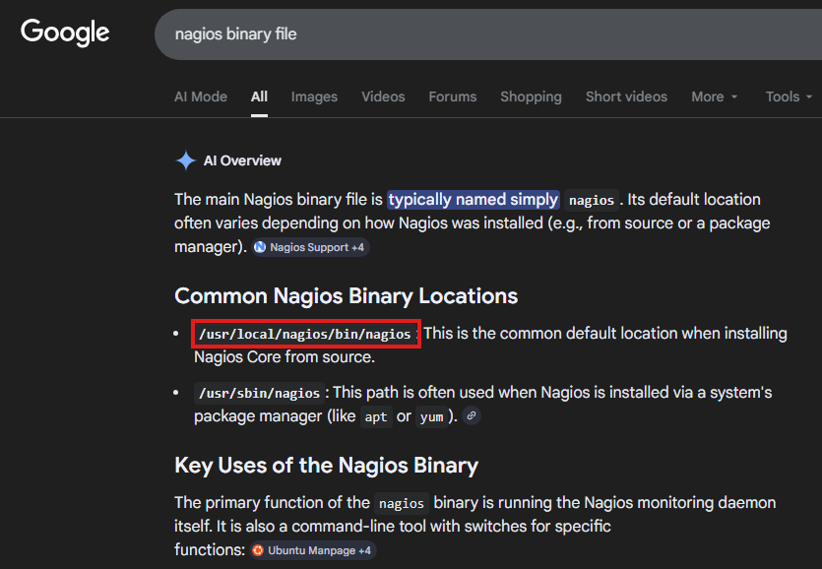The height and width of the screenshot is (569, 822).
Task: Expand the More dropdown
Action: (x=714, y=96)
